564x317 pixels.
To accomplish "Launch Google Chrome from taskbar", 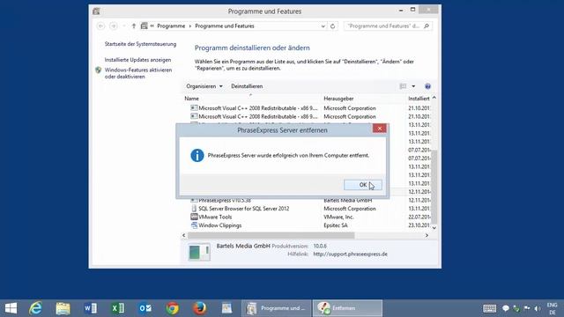I will pyautogui.click(x=173, y=308).
